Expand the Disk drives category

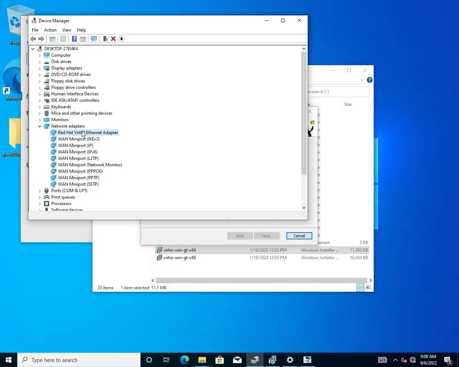coord(40,62)
